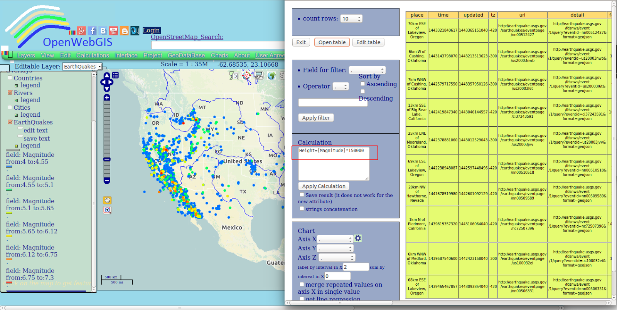The height and width of the screenshot is (310, 617).
Task: Expand legend under Cities layer
Action: pos(16,115)
